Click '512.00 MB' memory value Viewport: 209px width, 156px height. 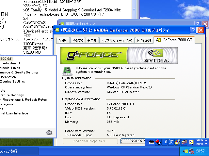[x=32, y=52]
